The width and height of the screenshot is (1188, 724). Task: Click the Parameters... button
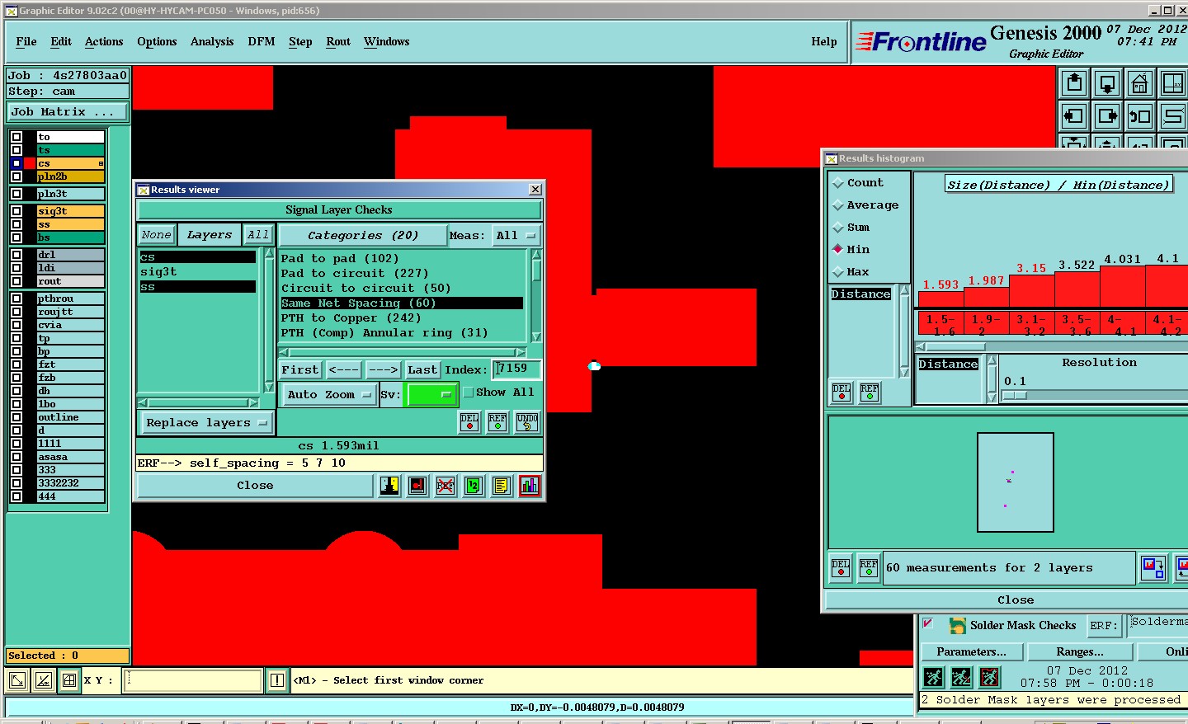coord(972,652)
